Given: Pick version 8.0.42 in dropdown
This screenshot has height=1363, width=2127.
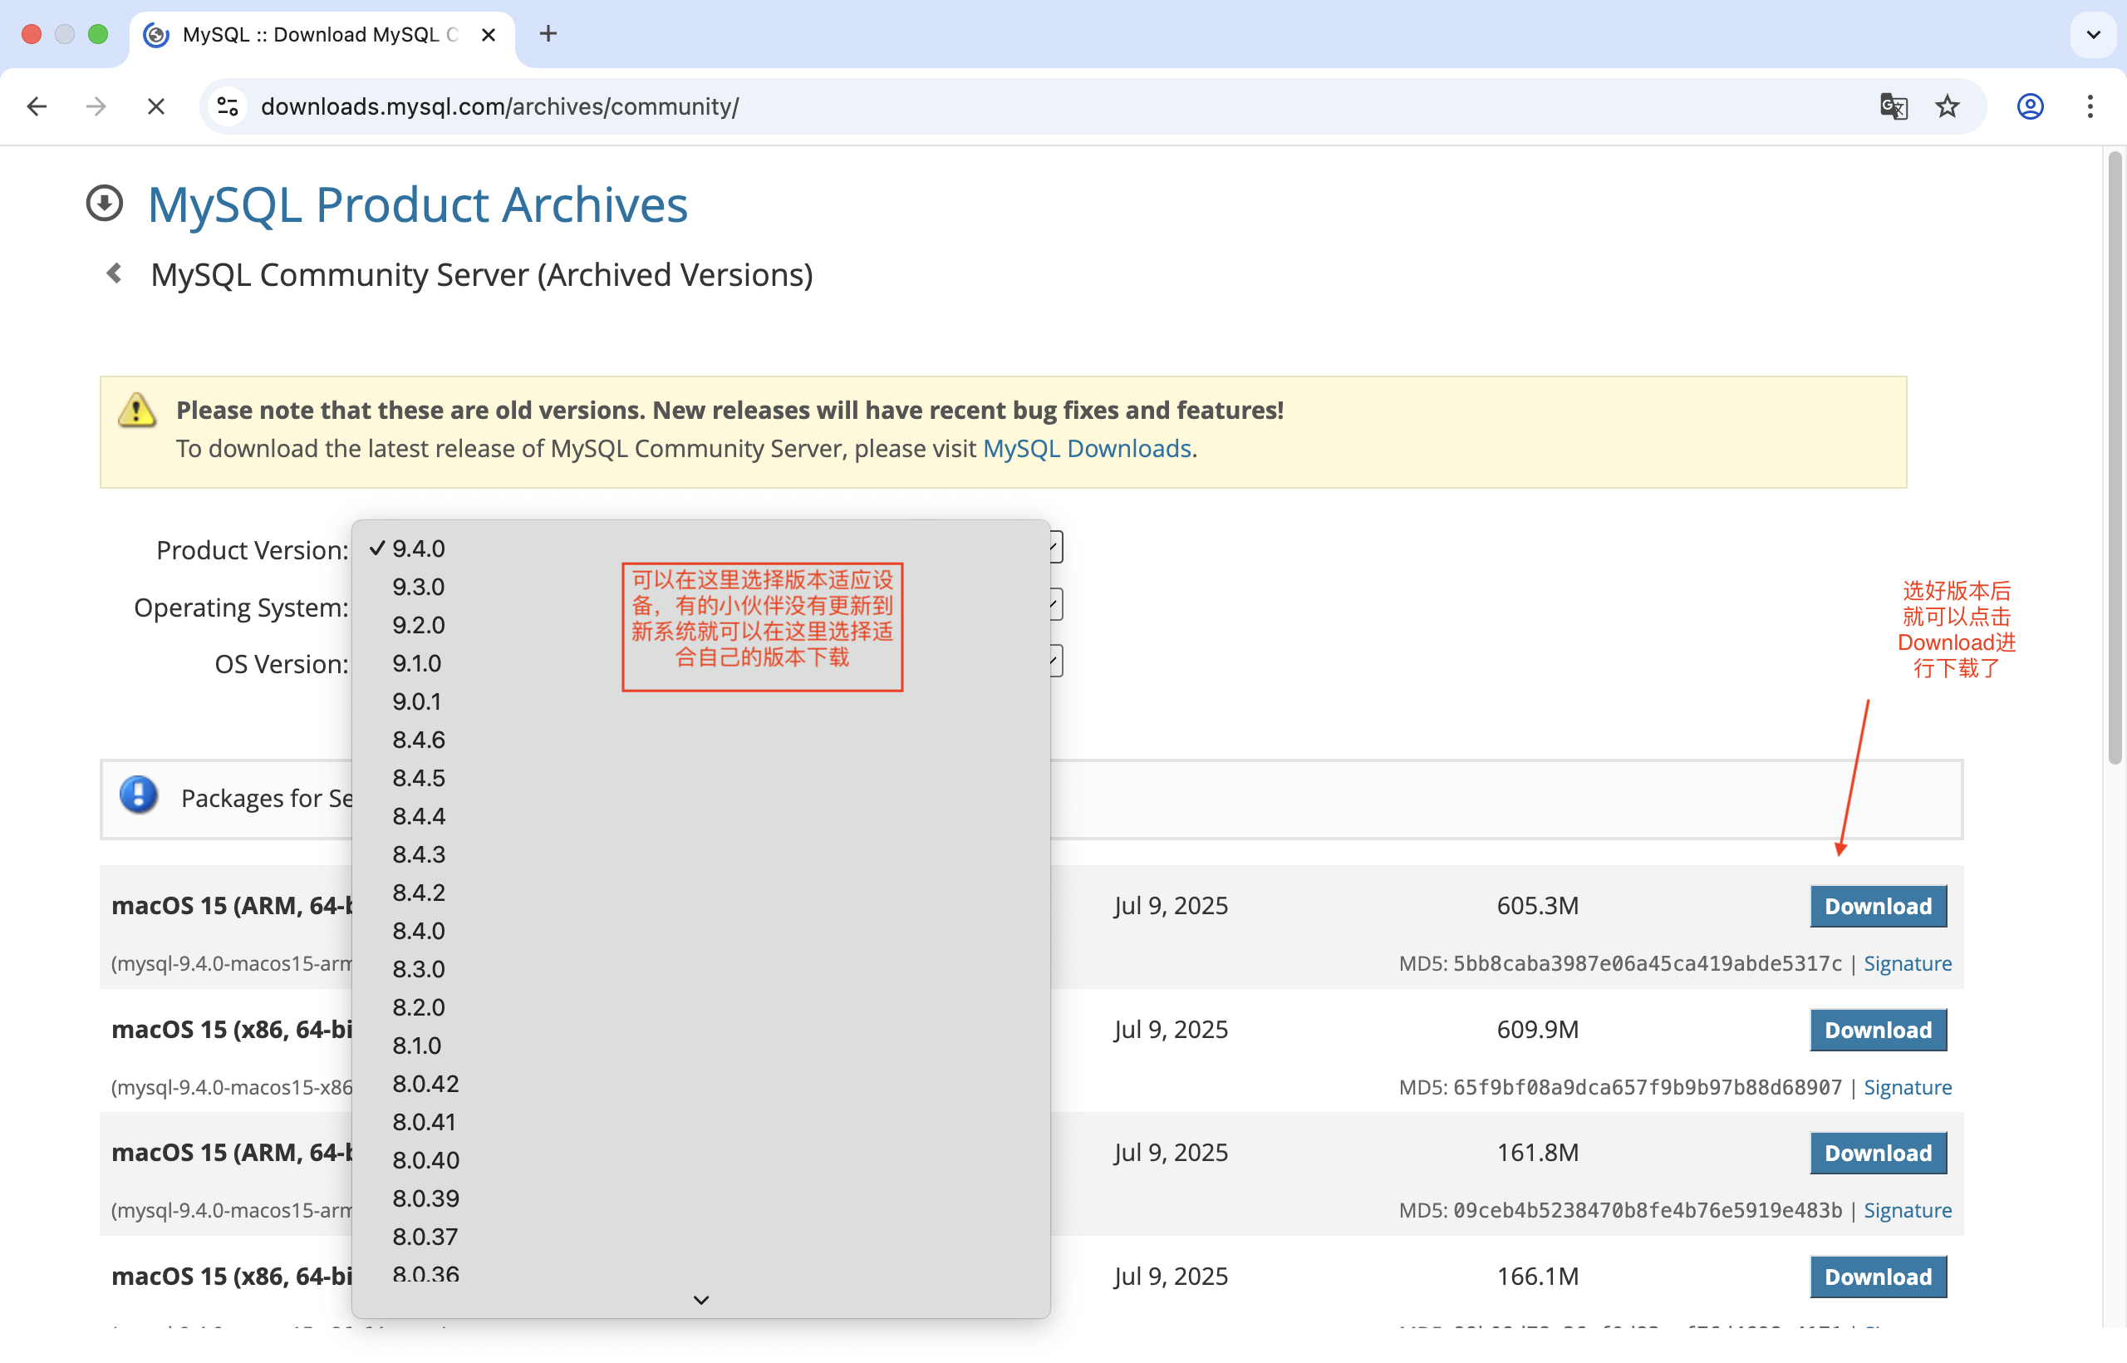Looking at the screenshot, I should (x=425, y=1083).
